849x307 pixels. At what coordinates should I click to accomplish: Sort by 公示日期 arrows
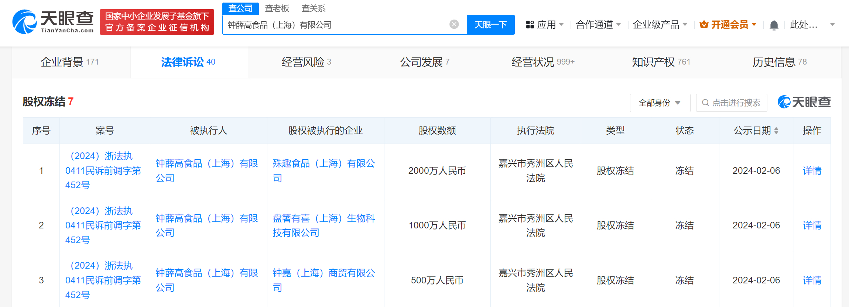[776, 131]
